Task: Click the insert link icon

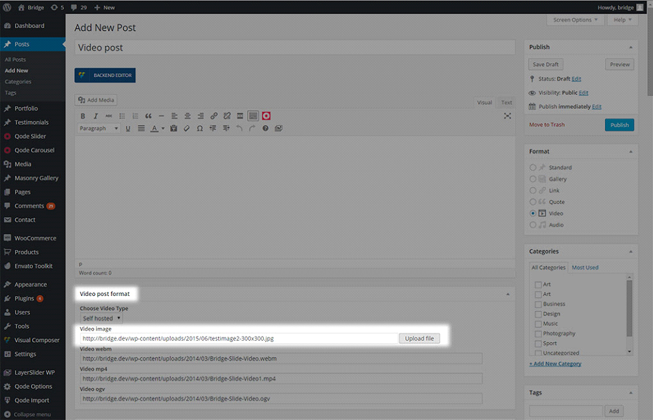Action: [214, 116]
